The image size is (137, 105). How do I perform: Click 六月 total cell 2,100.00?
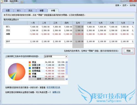pyautogui.click(x=91, y=42)
